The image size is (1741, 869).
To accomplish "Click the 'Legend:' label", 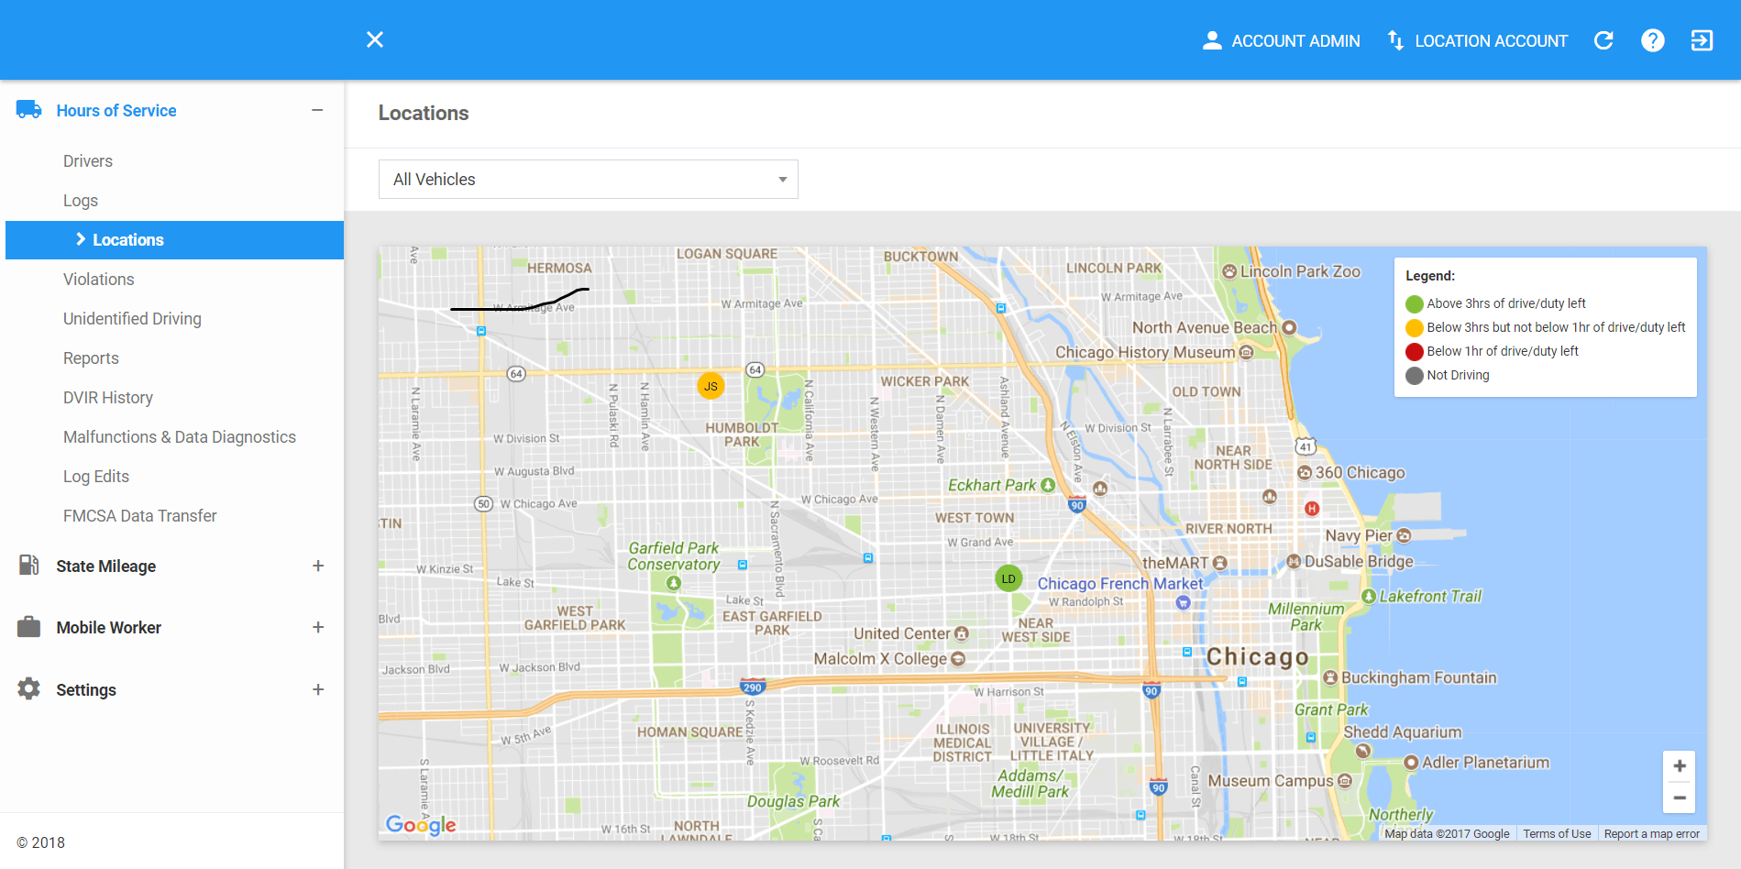I will pyautogui.click(x=1430, y=276).
